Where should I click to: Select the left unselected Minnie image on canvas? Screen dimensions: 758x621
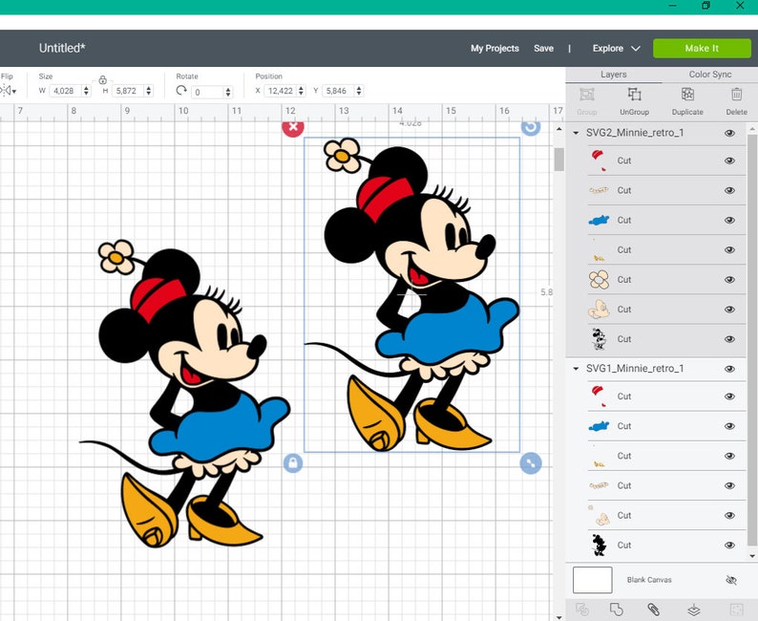pyautogui.click(x=186, y=395)
